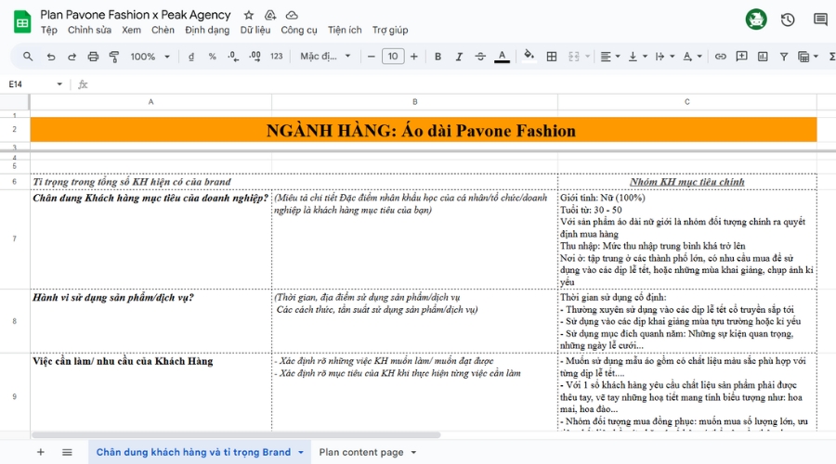Open text wrapping dropdown
The width and height of the screenshot is (836, 464).
click(664, 57)
